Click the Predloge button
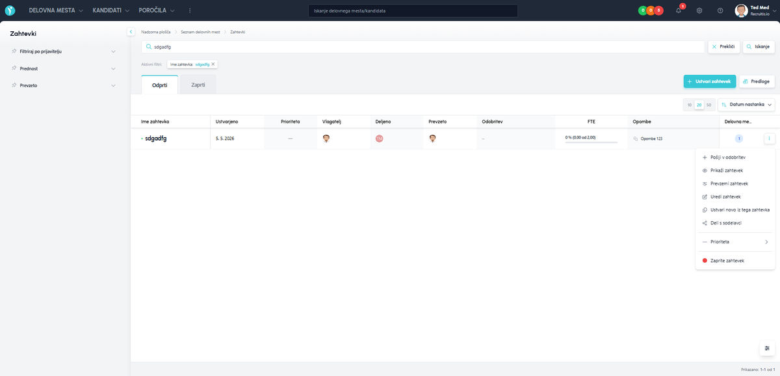The height and width of the screenshot is (376, 780). click(757, 81)
